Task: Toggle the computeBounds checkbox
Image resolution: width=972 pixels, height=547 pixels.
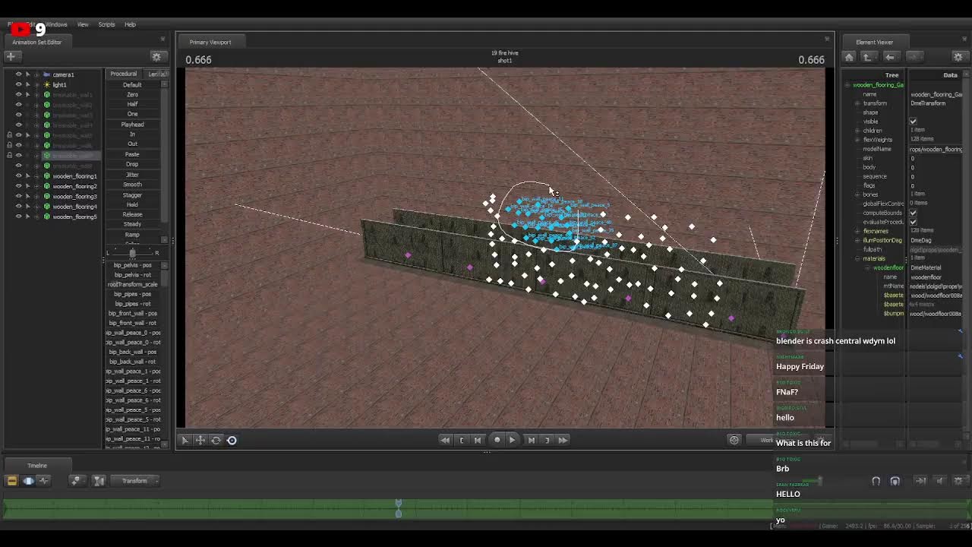Action: click(x=913, y=213)
